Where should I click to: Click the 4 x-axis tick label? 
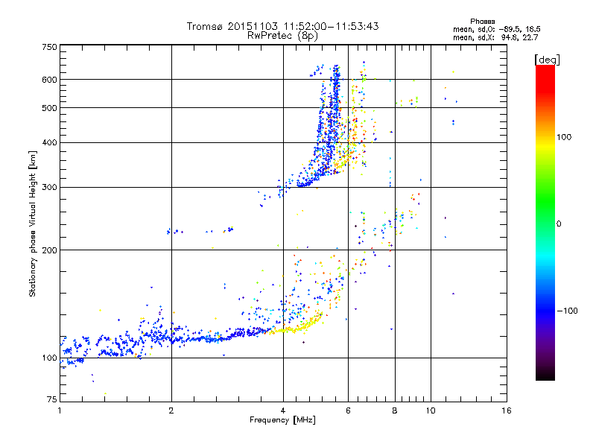(x=283, y=410)
